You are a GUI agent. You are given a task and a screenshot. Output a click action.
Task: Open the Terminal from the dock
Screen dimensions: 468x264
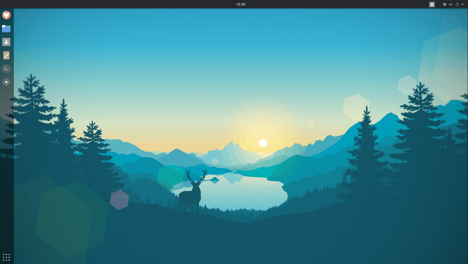[x=6, y=69]
